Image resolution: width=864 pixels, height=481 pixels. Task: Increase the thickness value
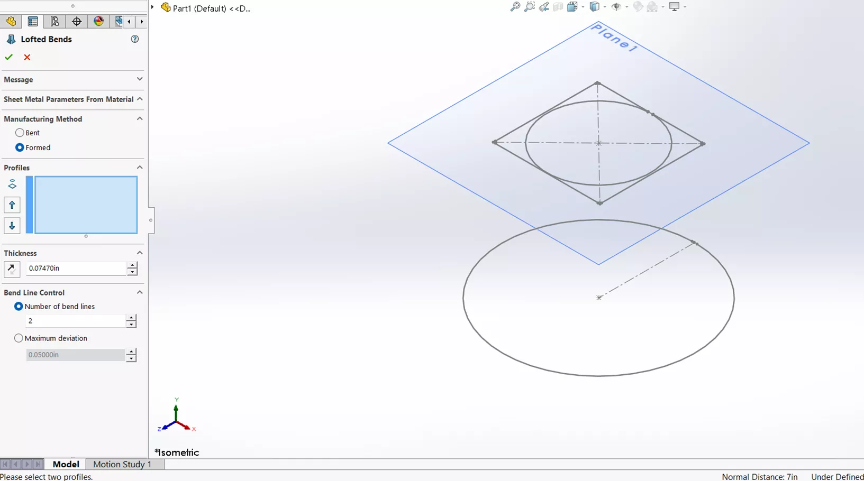(x=132, y=265)
